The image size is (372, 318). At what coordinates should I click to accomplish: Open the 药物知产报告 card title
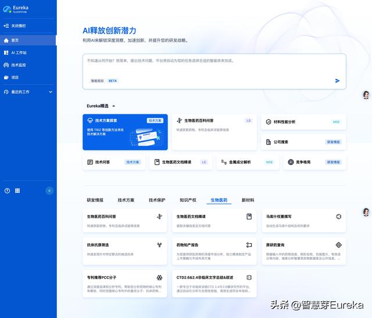(x=187, y=245)
